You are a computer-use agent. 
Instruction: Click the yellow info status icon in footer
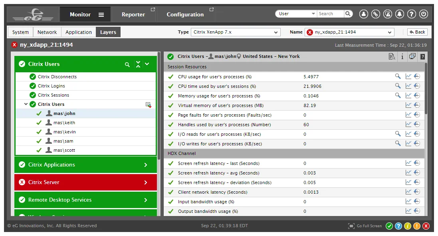click(x=408, y=226)
